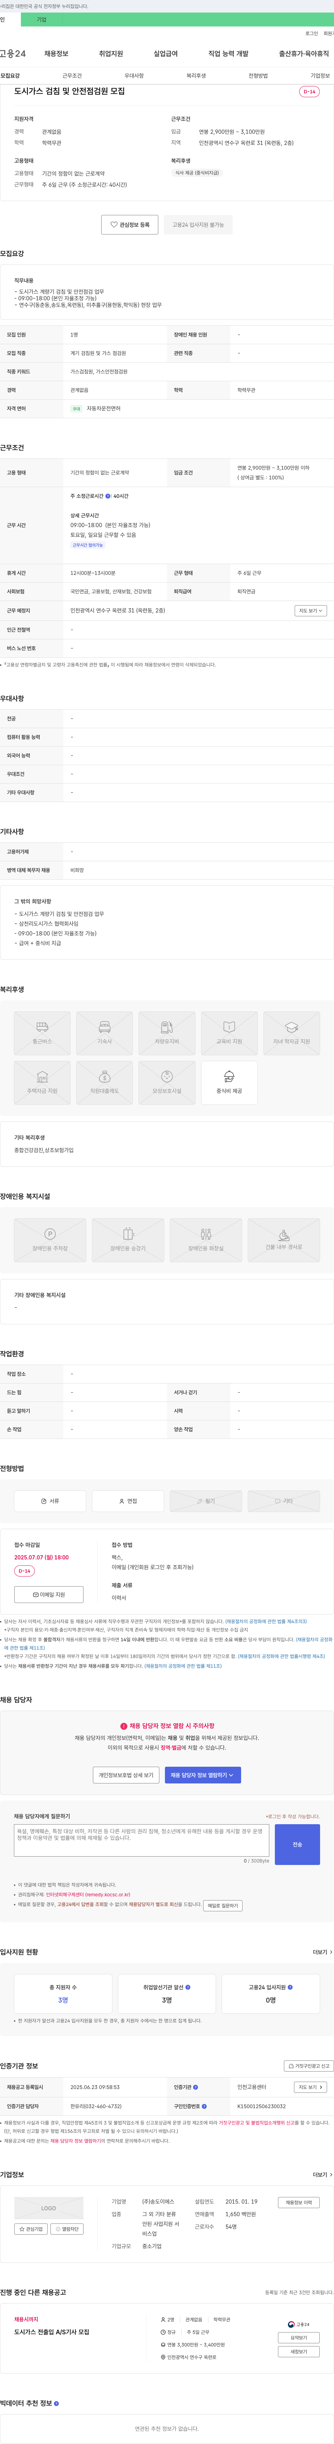The height and width of the screenshot is (2444, 334).
Task: Click the 직원대출제도 welfare icon
Action: tap(104, 1082)
